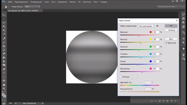The height and width of the screenshot is (105, 187).
Task: Select the Hand tool in toolbar
Action: [4, 85]
